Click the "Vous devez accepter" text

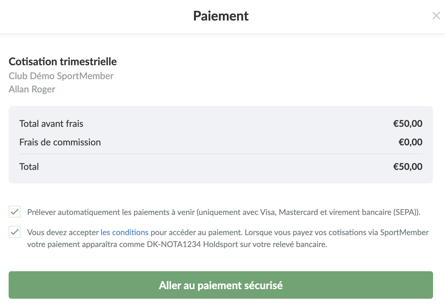63,232
